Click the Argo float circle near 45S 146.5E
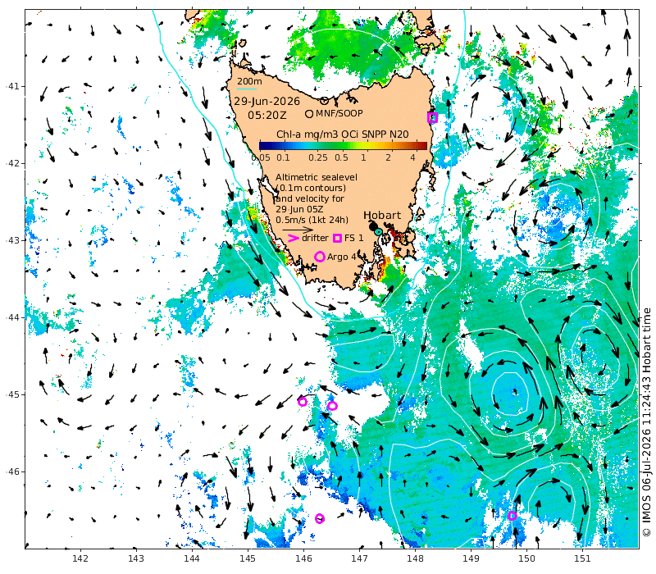This screenshot has width=656, height=574. point(332,405)
